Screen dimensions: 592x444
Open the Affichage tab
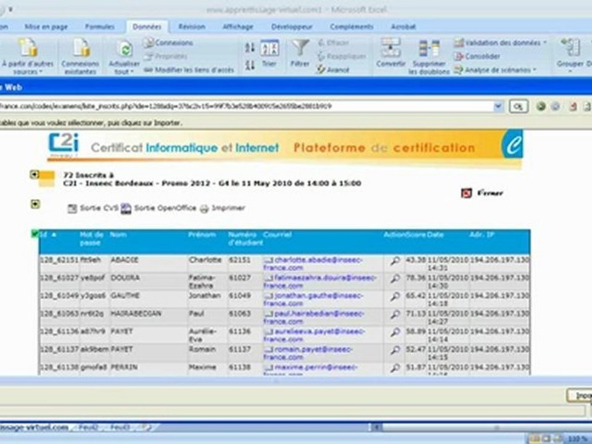tap(238, 27)
